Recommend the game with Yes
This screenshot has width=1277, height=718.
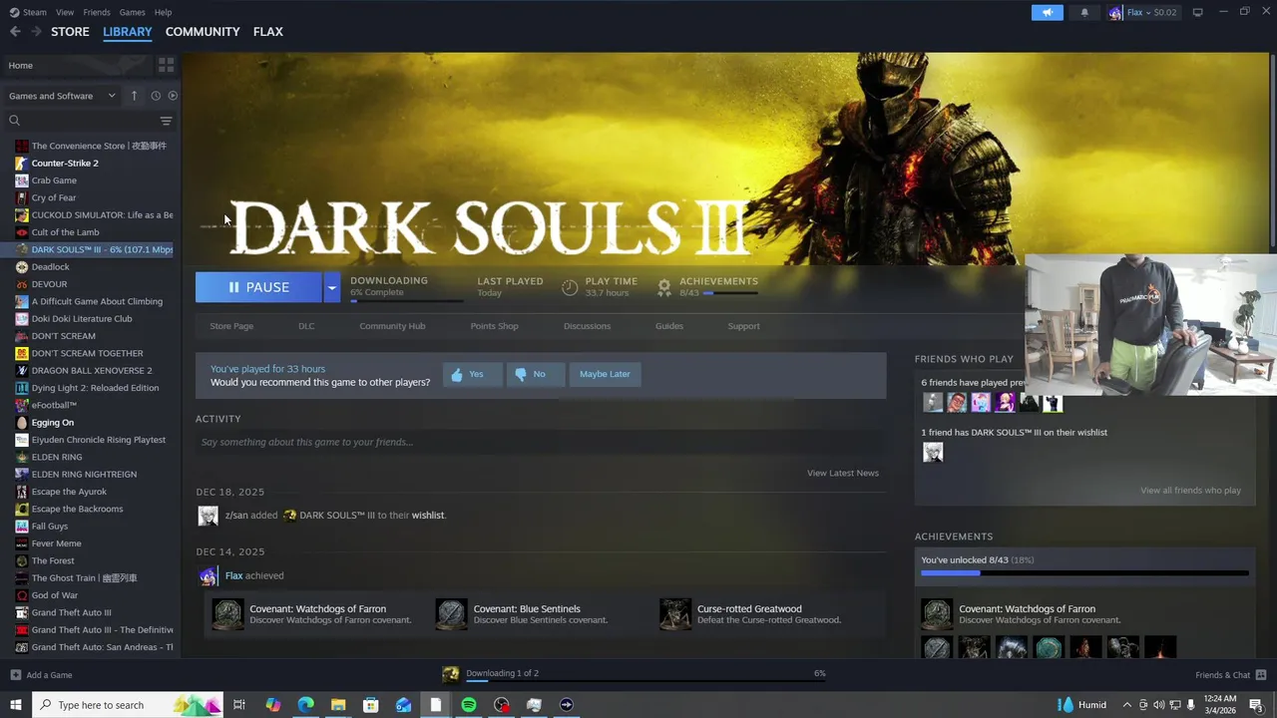point(472,374)
